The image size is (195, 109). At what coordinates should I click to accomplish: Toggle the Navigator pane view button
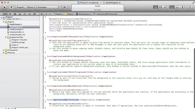click(172, 7)
